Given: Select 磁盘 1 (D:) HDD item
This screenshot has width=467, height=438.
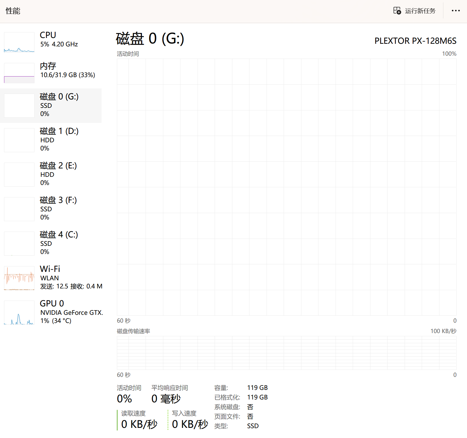Looking at the screenshot, I should coord(51,140).
